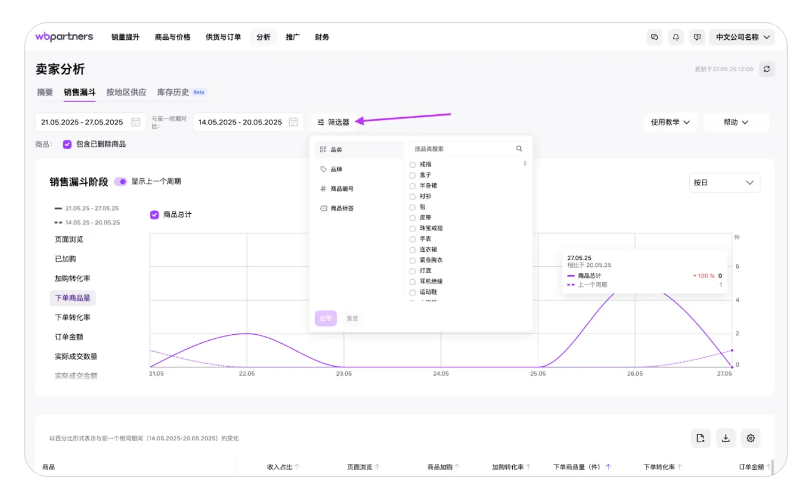Expand the 中文公司名称 account dropdown
The width and height of the screenshot is (812, 499).
(x=742, y=37)
